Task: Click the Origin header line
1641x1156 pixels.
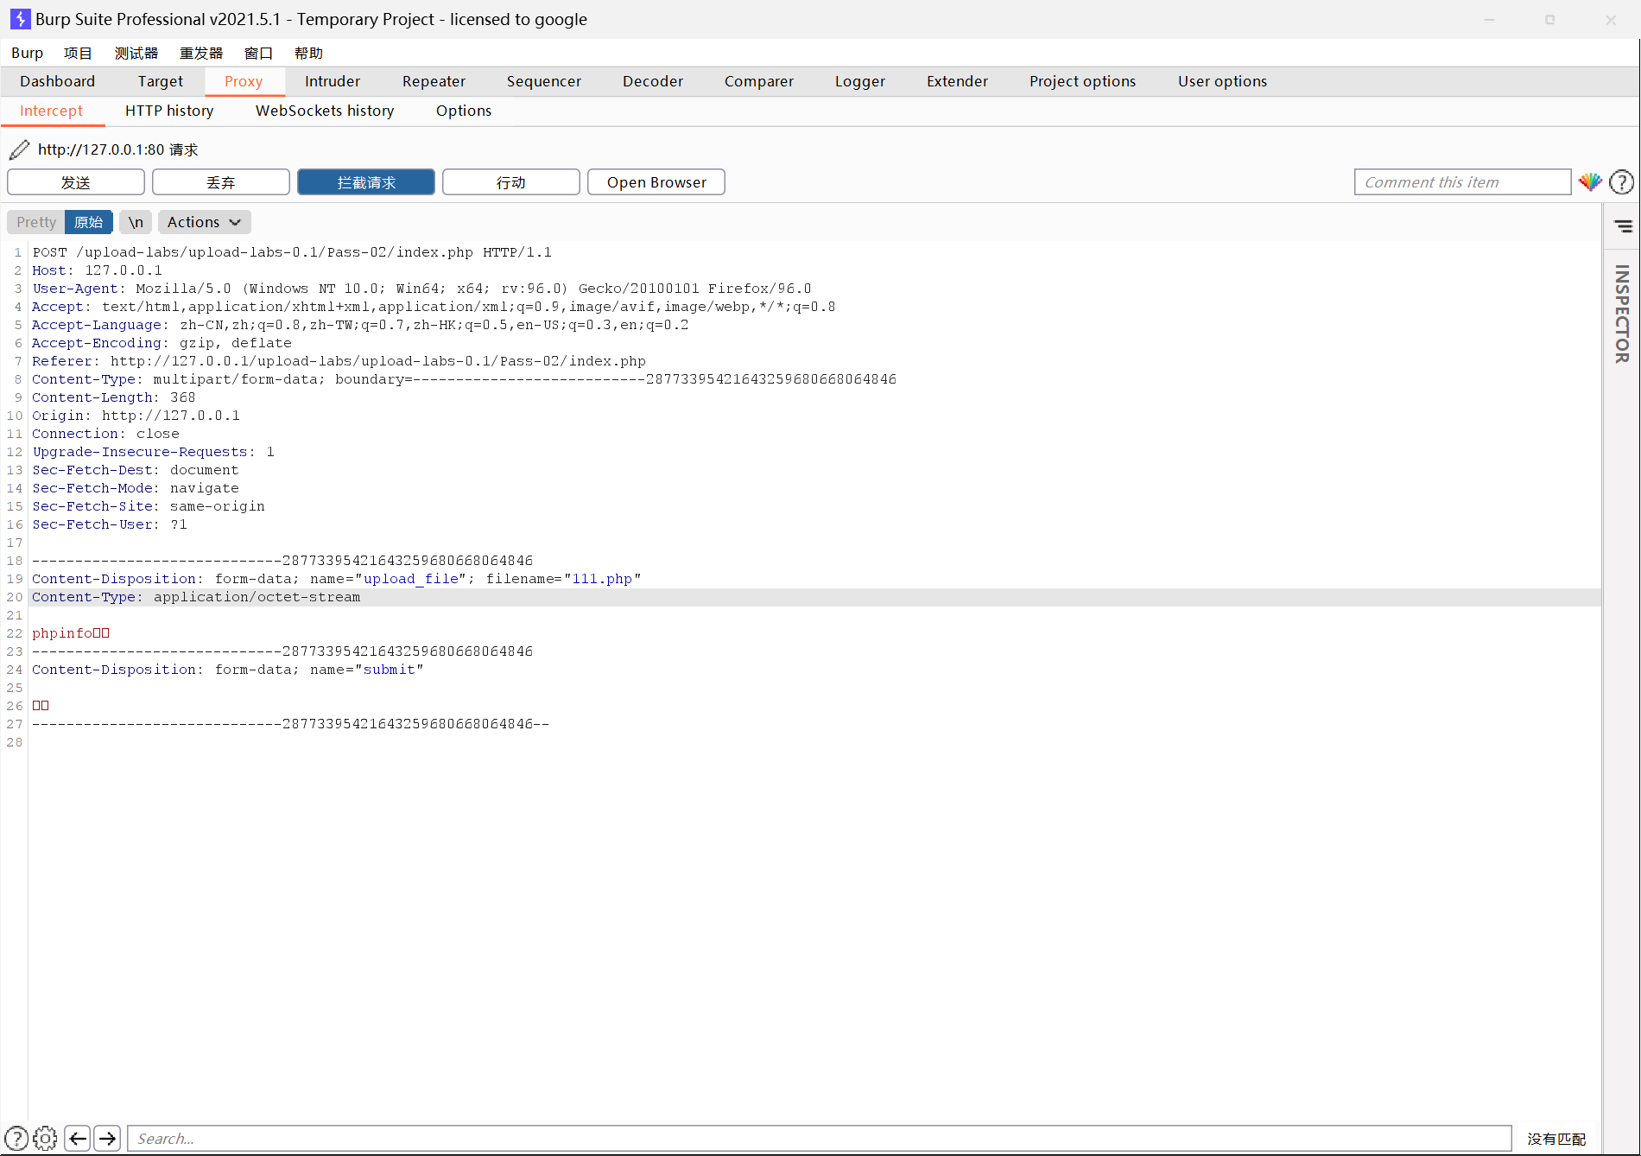Action: (136, 416)
